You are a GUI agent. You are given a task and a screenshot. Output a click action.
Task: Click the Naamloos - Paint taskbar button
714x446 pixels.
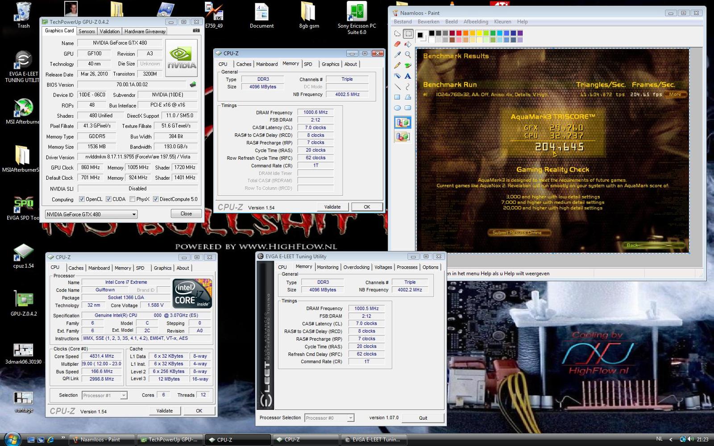pos(101,439)
